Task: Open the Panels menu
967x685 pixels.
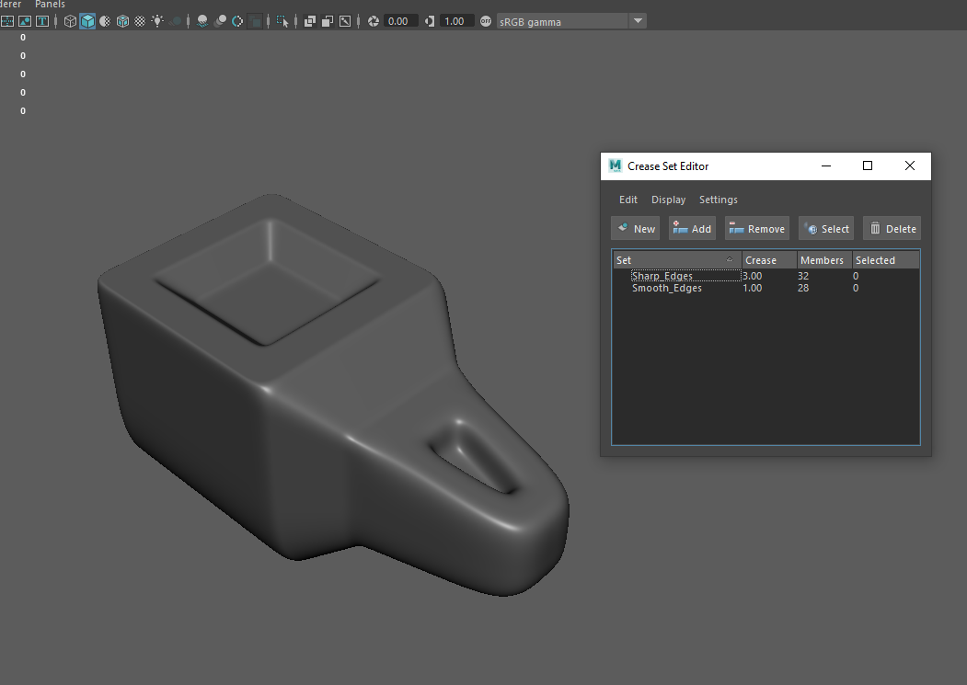Action: [50, 5]
